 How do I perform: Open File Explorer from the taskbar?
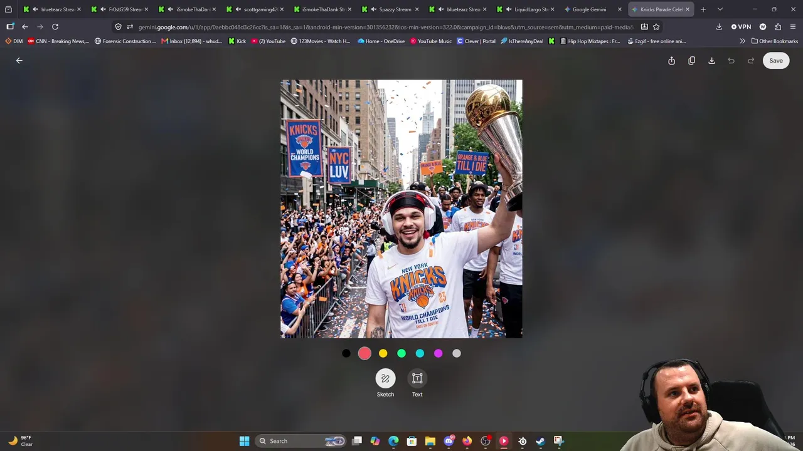click(x=430, y=441)
